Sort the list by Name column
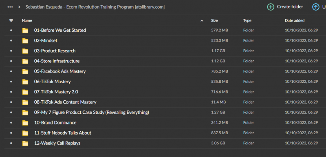Screen dimensions: 326x157 click(x=27, y=20)
